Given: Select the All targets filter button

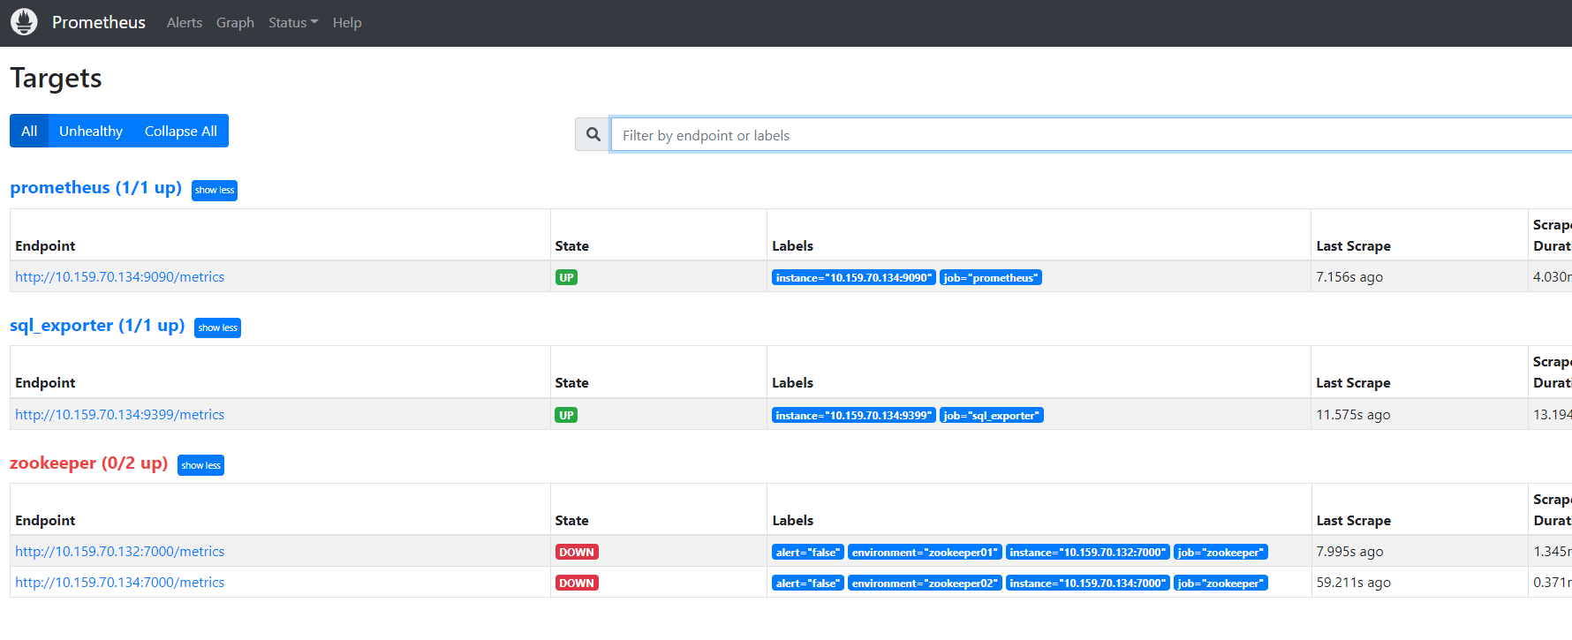Looking at the screenshot, I should [29, 131].
